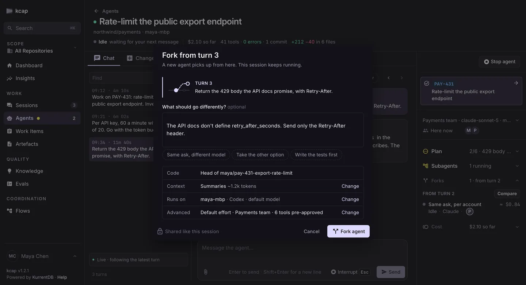Click the Knowledge lightbulb icon
Image resolution: width=526 pixels, height=285 pixels.
click(9, 171)
